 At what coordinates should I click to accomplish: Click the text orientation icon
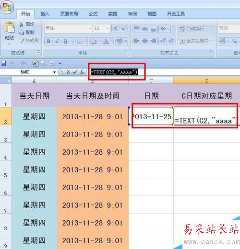163,29
